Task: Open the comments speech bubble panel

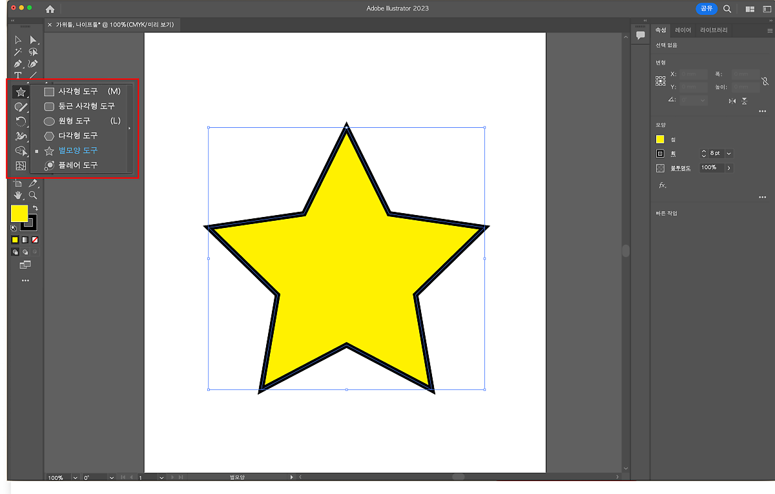Action: [x=641, y=36]
